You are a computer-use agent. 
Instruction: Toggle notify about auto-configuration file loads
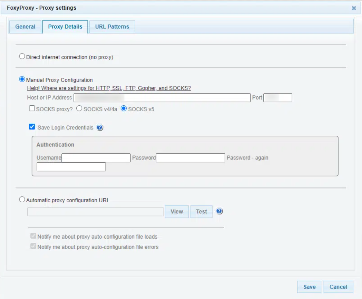(x=33, y=236)
